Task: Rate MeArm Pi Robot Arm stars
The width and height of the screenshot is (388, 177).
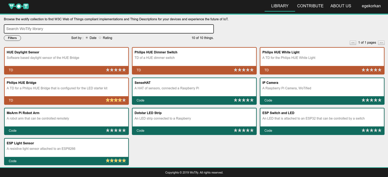Action: 116,130
